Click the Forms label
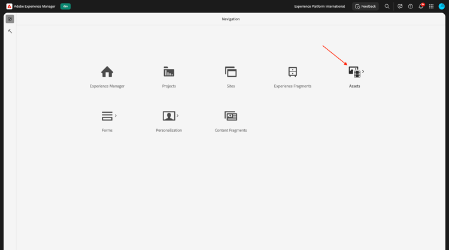 107,130
